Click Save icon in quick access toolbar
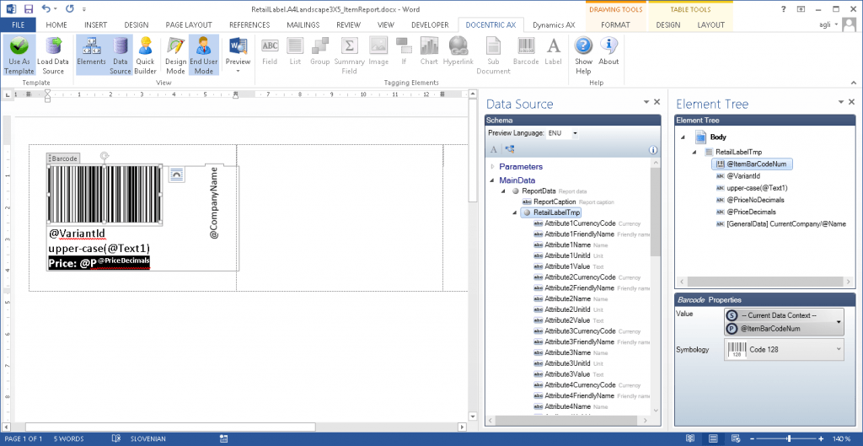Viewport: 863px width, 446px height. pos(29,8)
